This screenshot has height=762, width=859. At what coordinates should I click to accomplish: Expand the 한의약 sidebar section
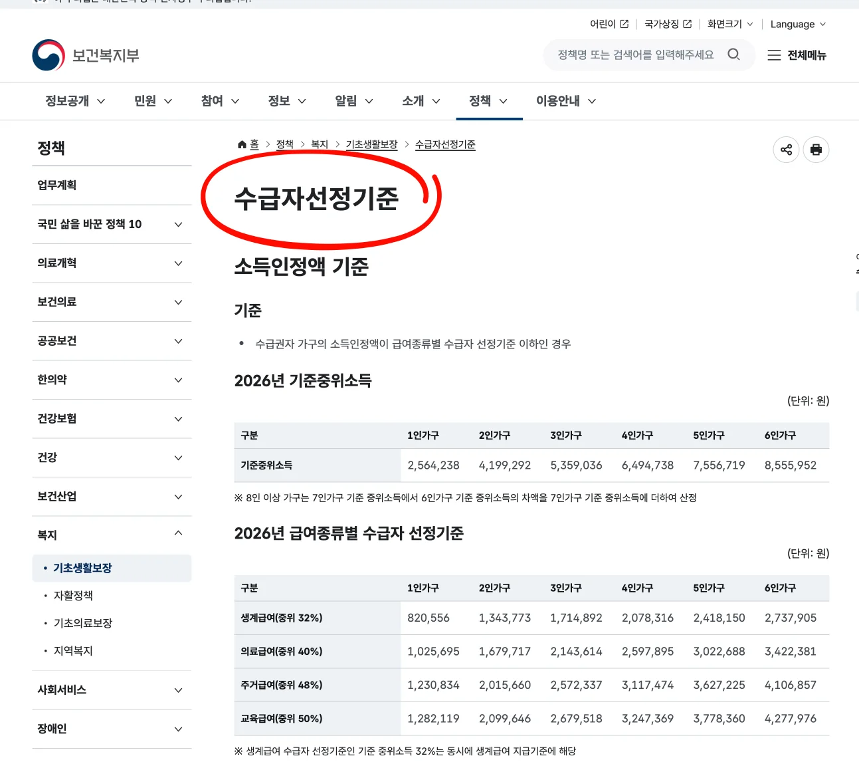[112, 380]
